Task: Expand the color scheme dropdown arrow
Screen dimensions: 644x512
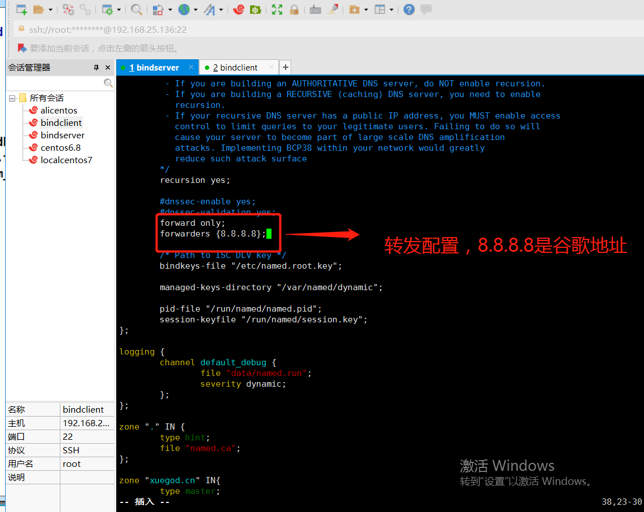Action: click(170, 10)
